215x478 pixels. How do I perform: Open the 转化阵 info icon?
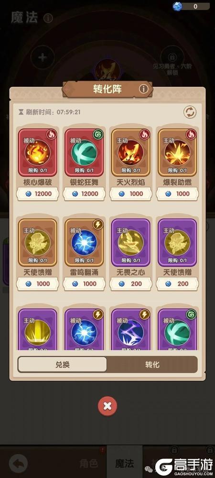pyautogui.click(x=143, y=89)
